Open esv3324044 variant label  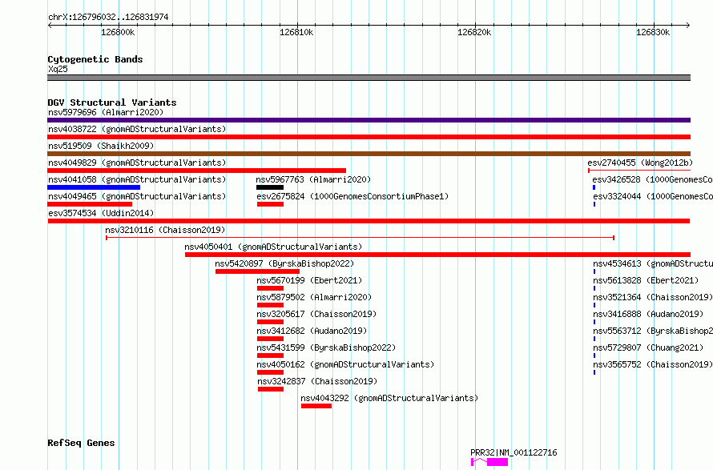653,196
